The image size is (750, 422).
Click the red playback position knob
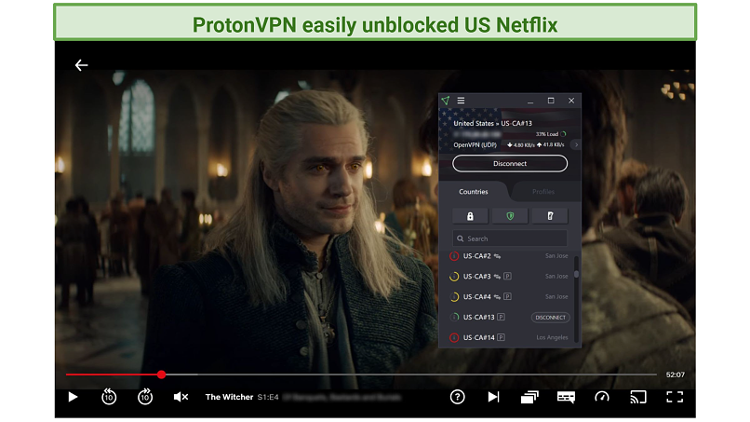coord(162,374)
